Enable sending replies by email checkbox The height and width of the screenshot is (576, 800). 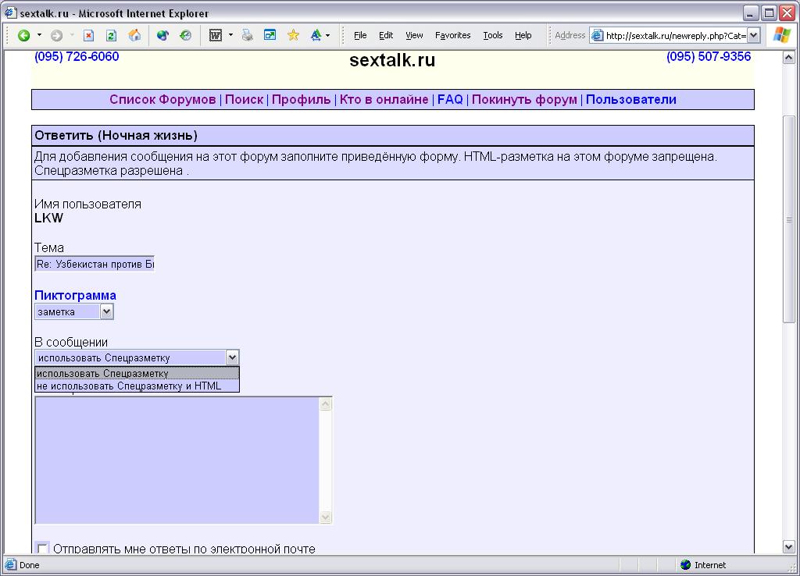click(42, 549)
